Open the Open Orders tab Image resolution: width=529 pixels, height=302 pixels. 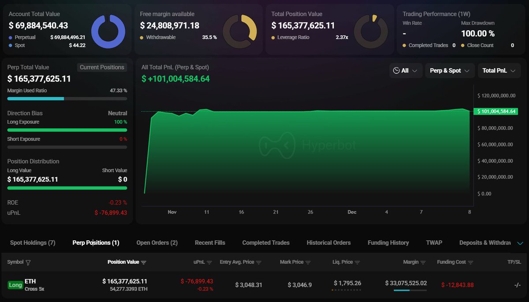click(x=157, y=243)
